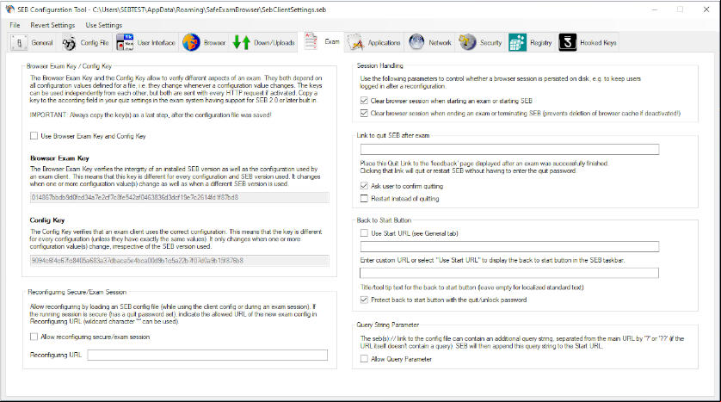
Task: Open the Applications tab icon
Action: click(x=355, y=42)
